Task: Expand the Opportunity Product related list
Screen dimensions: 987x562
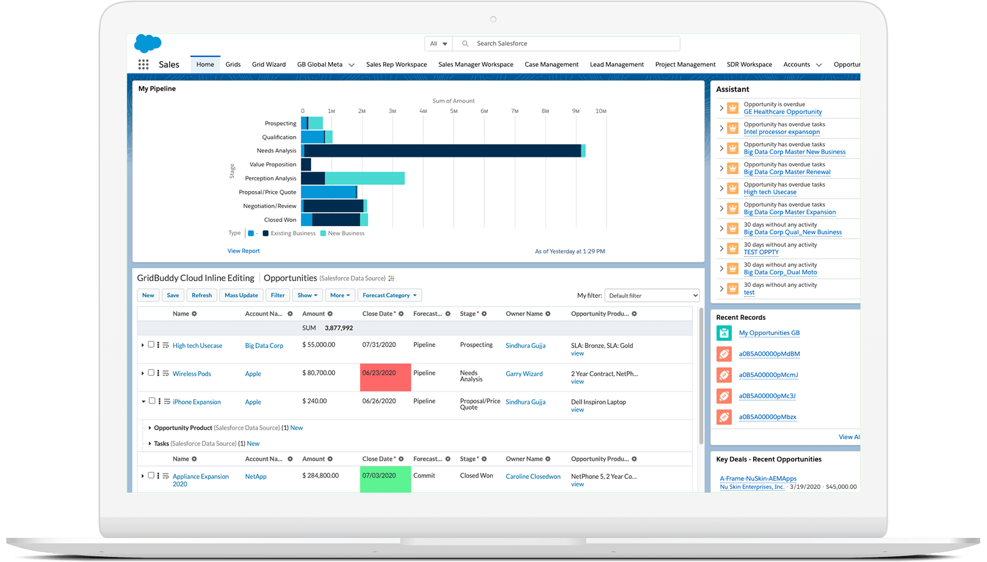Action: (x=150, y=428)
